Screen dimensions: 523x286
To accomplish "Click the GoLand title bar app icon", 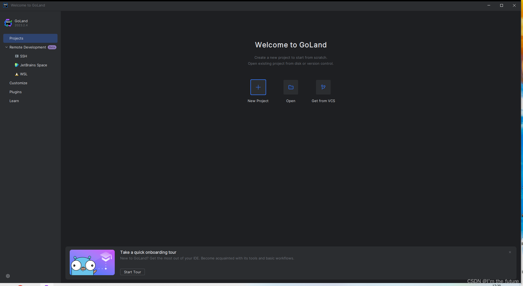I will pyautogui.click(x=5, y=5).
